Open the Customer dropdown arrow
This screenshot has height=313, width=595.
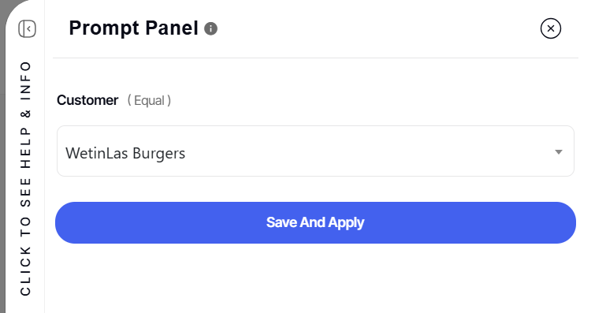[558, 152]
